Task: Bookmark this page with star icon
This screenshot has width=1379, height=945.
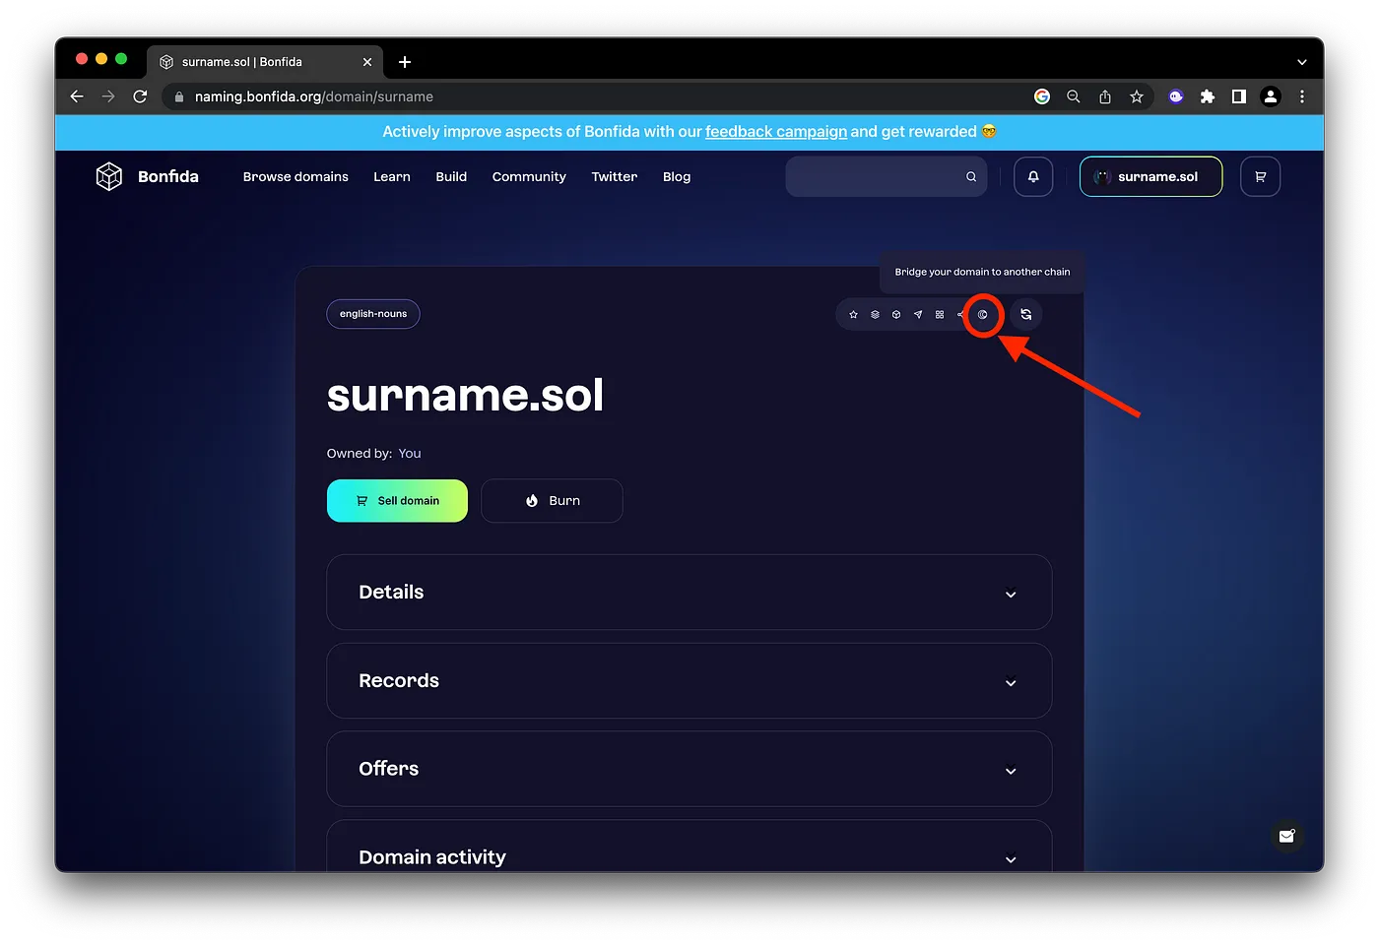Action: 1137,96
